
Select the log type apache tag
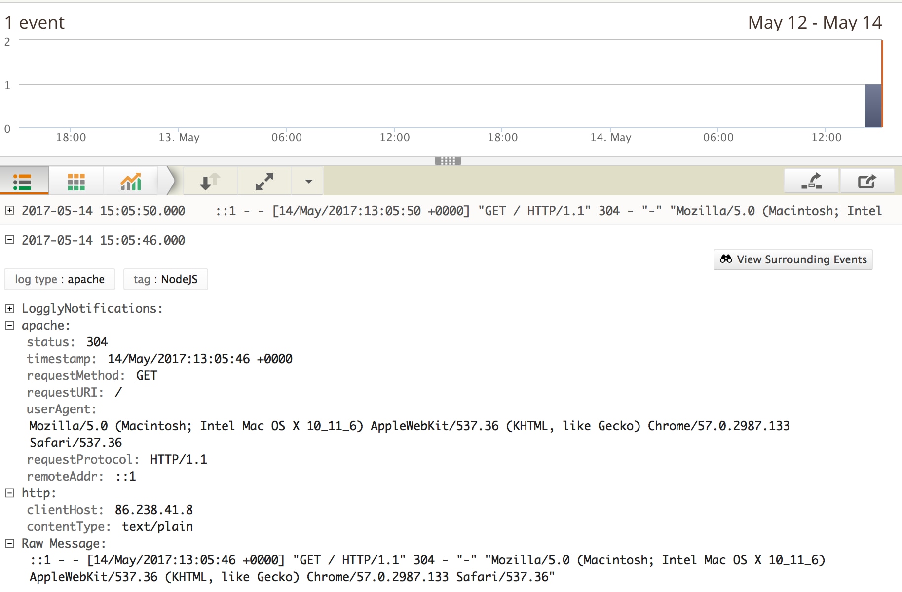[60, 280]
